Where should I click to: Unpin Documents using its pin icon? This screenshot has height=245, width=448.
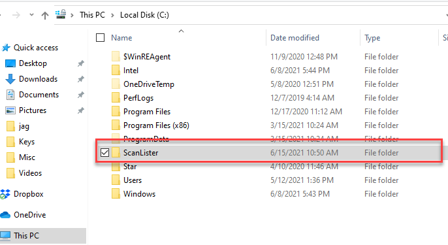[81, 95]
